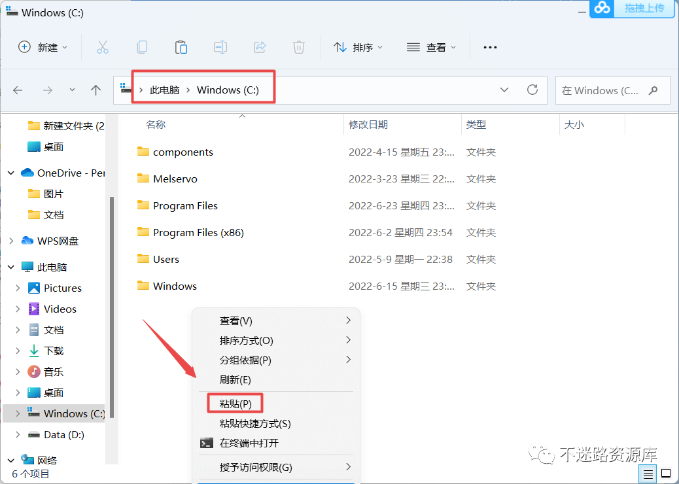Open the 排序 sort dropdown
The height and width of the screenshot is (484, 679).
358,47
